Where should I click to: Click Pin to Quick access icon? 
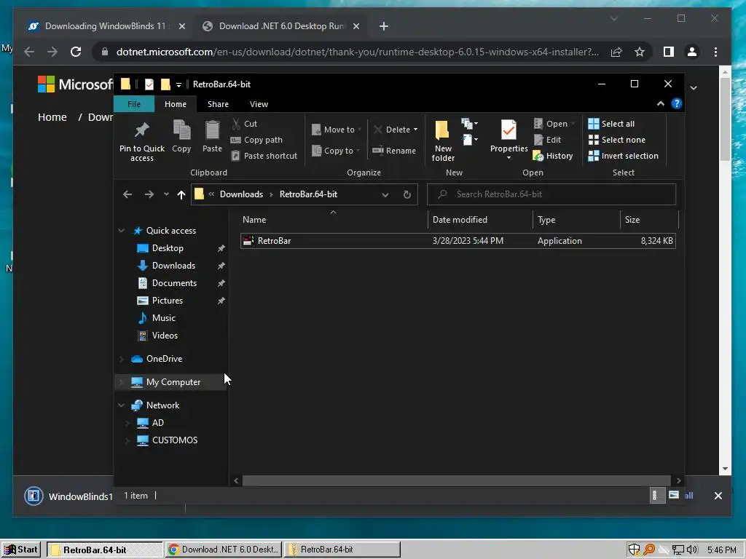coord(142,130)
